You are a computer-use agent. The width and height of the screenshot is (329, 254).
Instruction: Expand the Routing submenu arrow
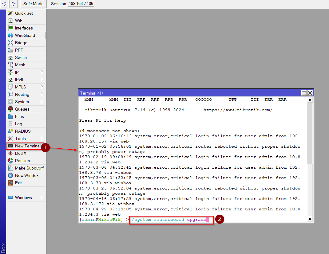42,94
